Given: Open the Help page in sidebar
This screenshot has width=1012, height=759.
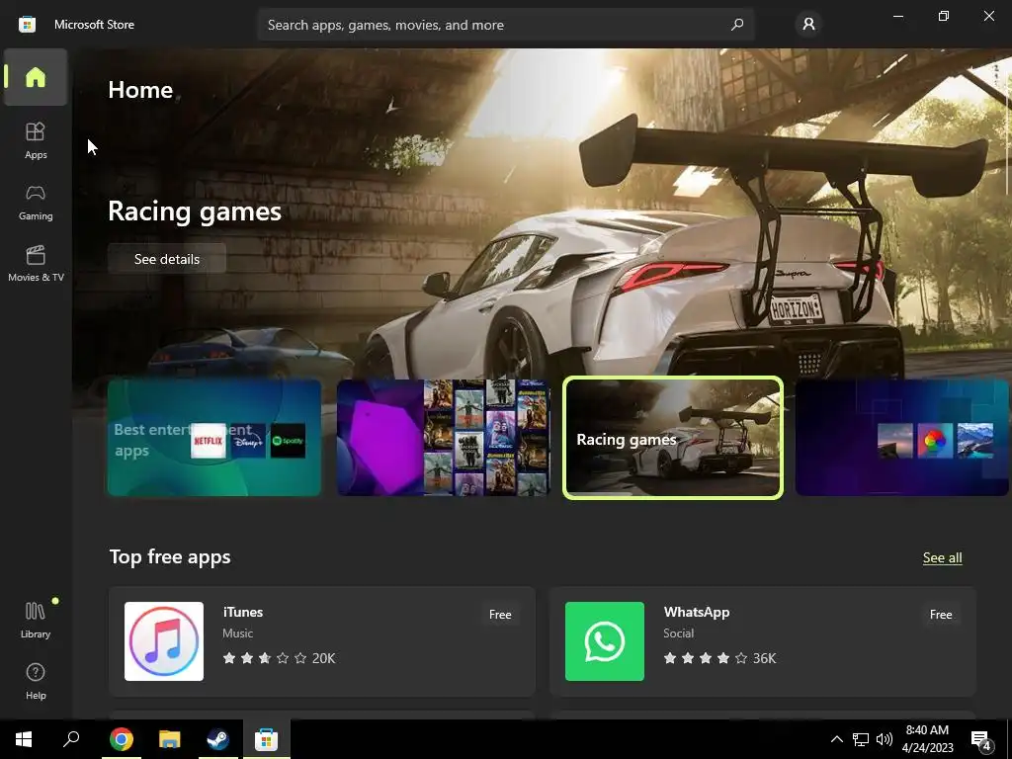Looking at the screenshot, I should (36, 682).
